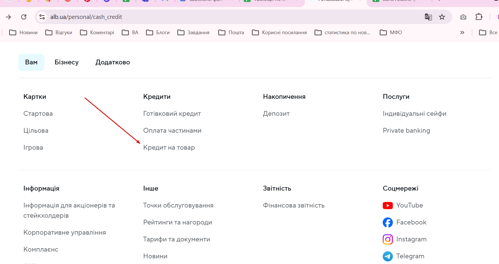499x264 pixels.
Task: Open the browser extensions puzzle icon
Action: (x=479, y=17)
